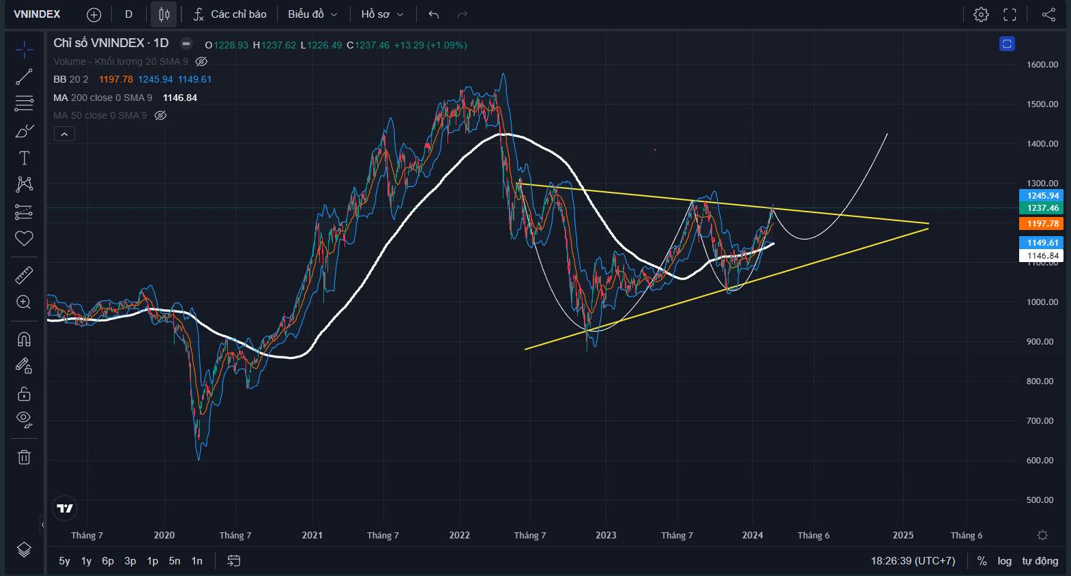This screenshot has width=1071, height=576.
Task: Set range to 3p
Action: coord(130,561)
